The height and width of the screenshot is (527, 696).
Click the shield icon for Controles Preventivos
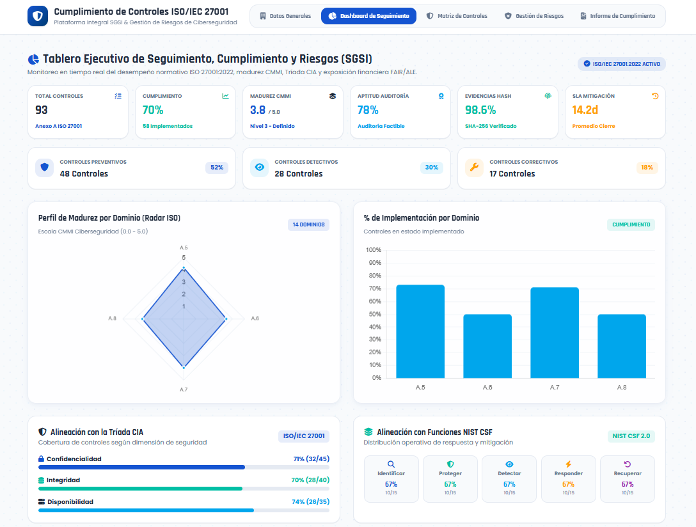[44, 168]
